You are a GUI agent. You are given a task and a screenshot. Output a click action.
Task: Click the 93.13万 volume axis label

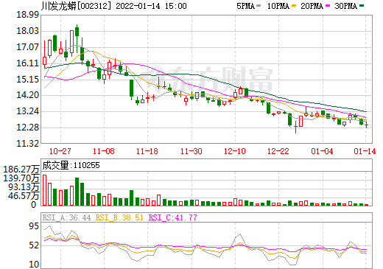tap(24, 187)
